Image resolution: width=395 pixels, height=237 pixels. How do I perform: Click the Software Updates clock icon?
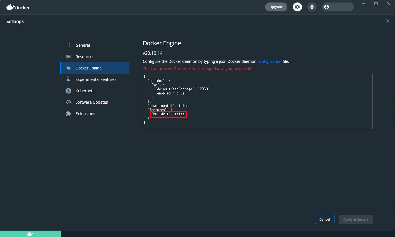click(x=68, y=102)
